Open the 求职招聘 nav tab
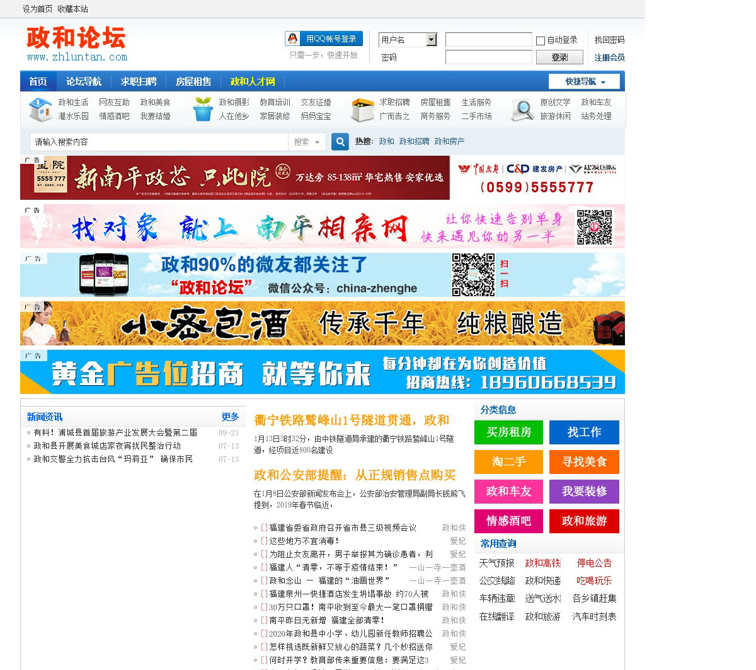Image resolution: width=756 pixels, height=670 pixels. pyautogui.click(x=139, y=81)
